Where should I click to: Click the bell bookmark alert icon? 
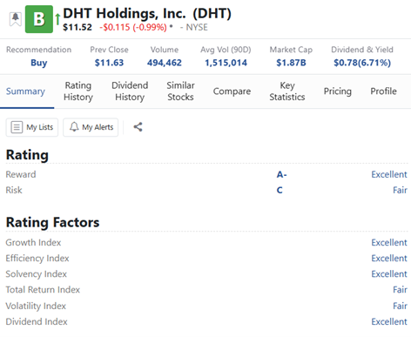tap(16, 19)
